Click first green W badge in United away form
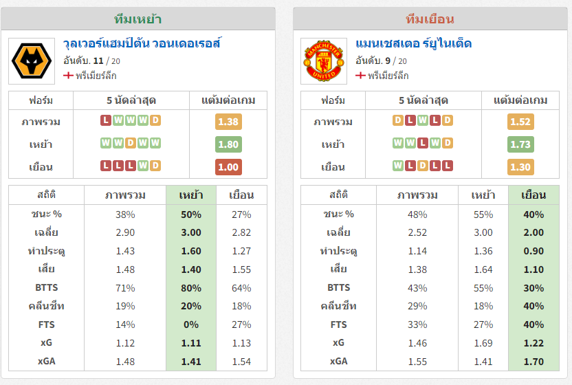This screenshot has width=572, height=385. pos(398,166)
